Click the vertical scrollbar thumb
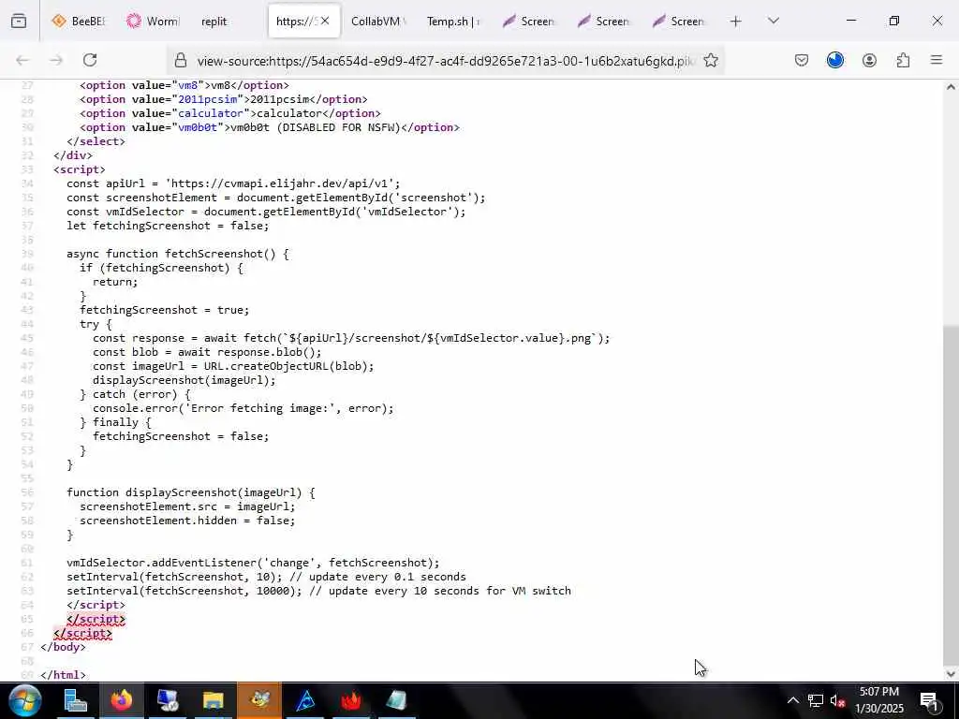The height and width of the screenshot is (719, 959). [951, 495]
